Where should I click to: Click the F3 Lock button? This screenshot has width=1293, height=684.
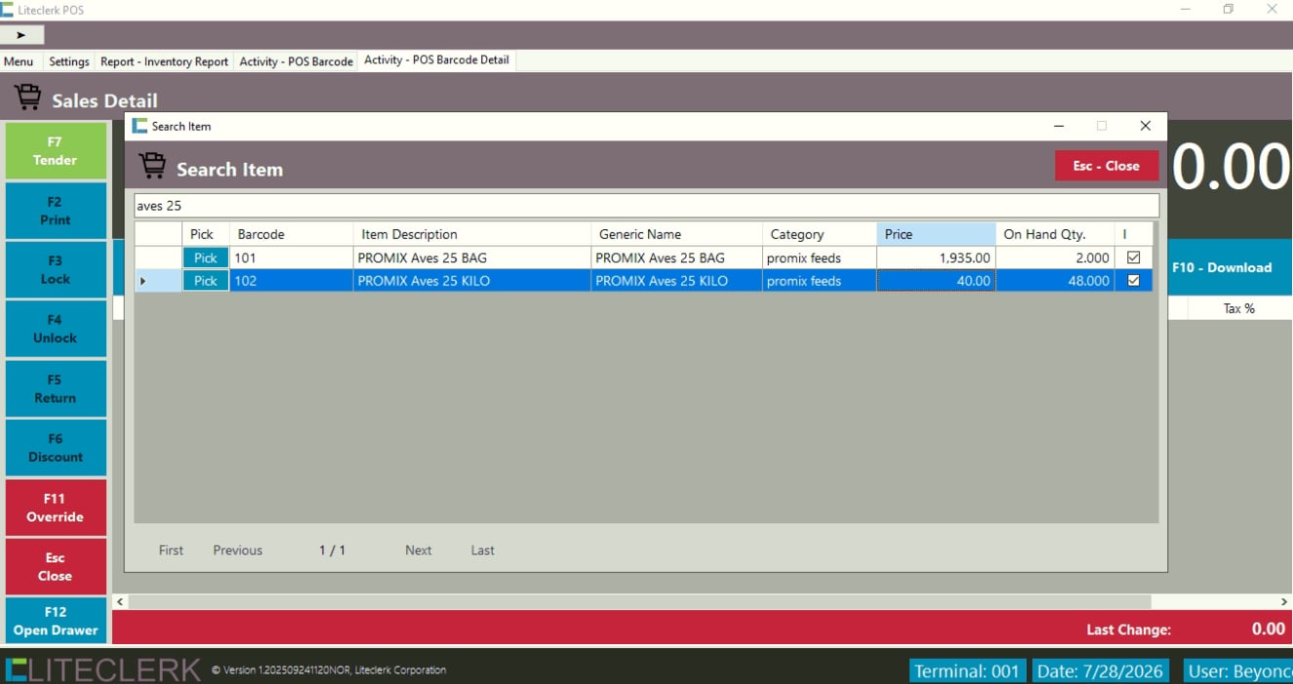coord(56,270)
